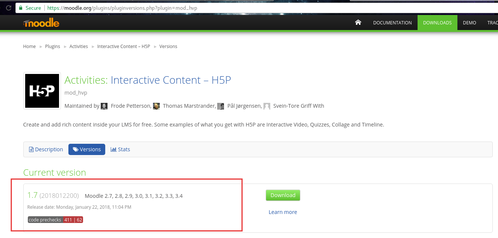Screen dimensions: 498x238
Task: Go to Home breadcrumb
Action: pos(29,47)
